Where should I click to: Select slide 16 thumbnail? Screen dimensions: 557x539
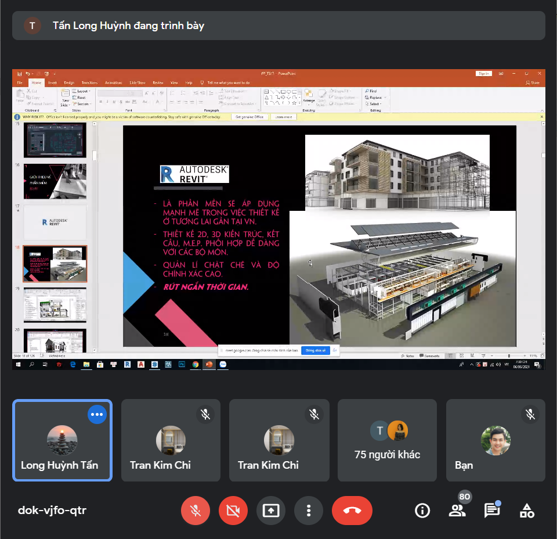[55, 181]
